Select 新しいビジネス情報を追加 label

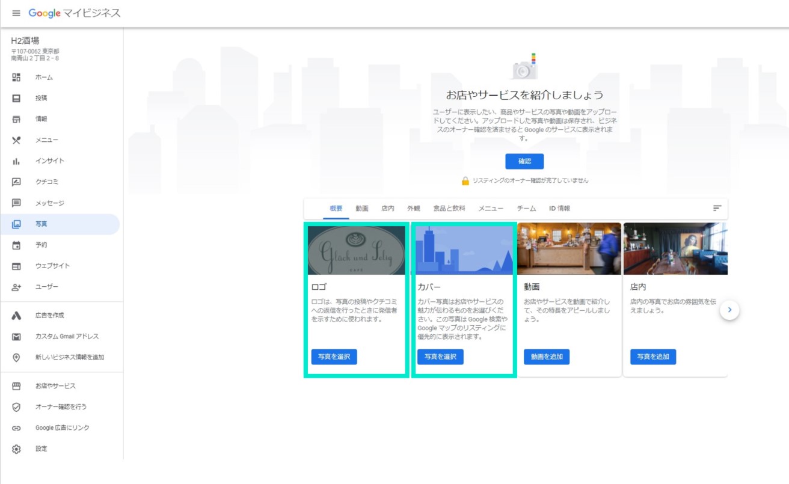point(70,358)
